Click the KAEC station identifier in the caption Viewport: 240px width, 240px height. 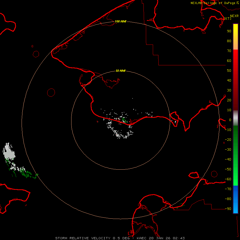[x=142, y=238]
